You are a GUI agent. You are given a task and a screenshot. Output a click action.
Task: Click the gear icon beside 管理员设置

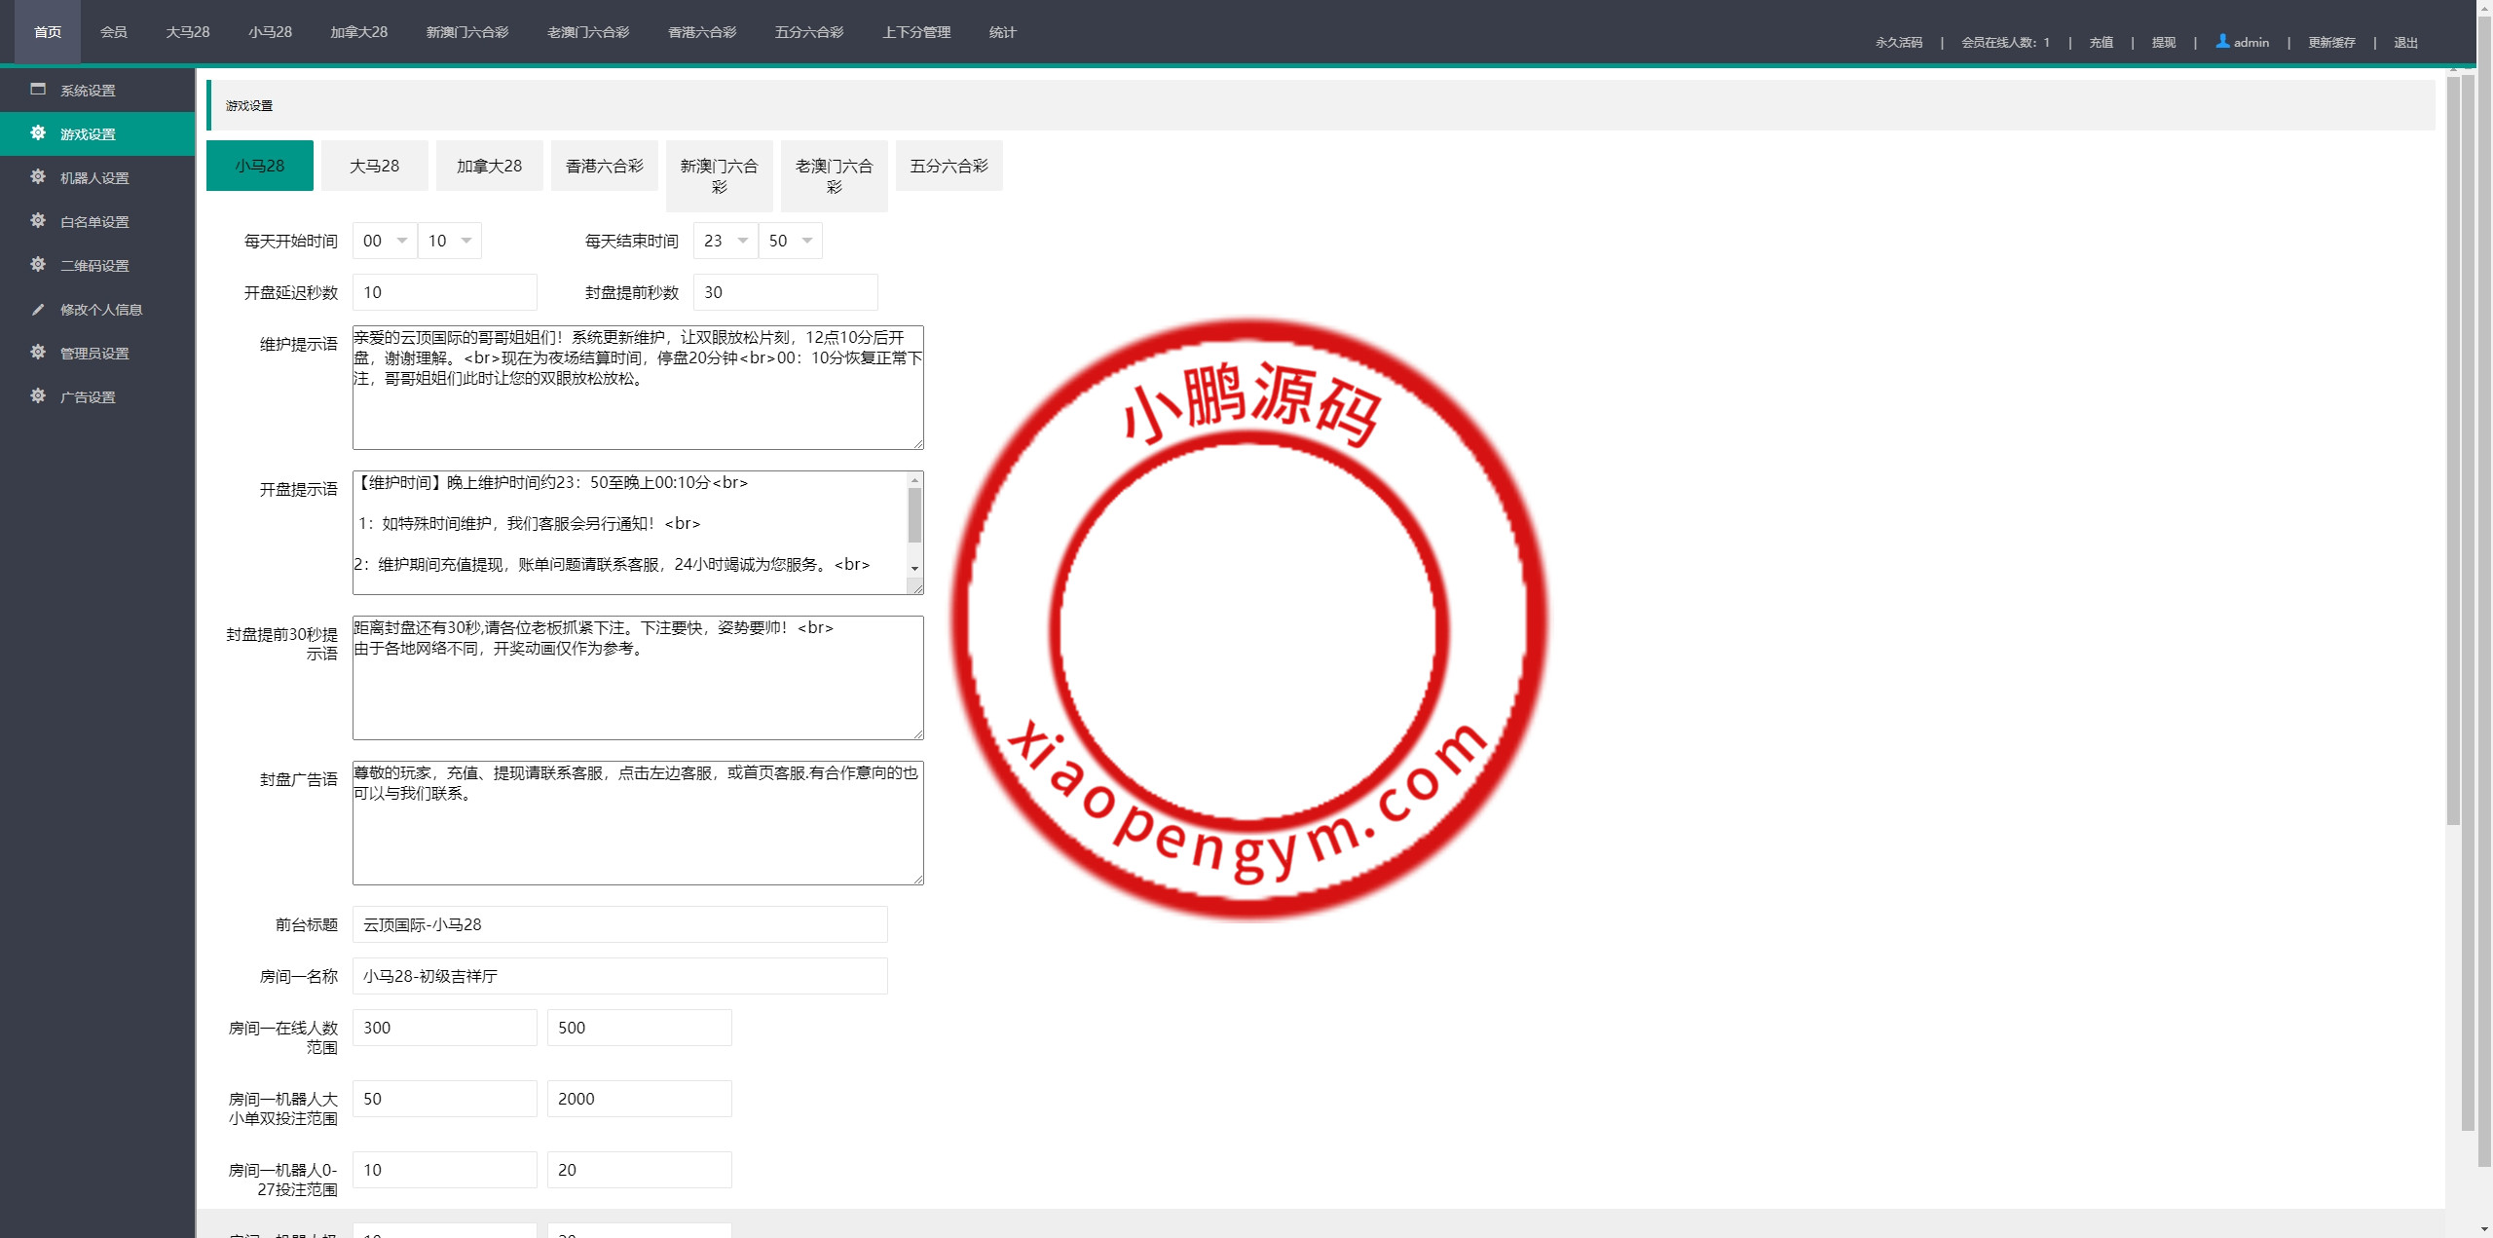tap(38, 353)
